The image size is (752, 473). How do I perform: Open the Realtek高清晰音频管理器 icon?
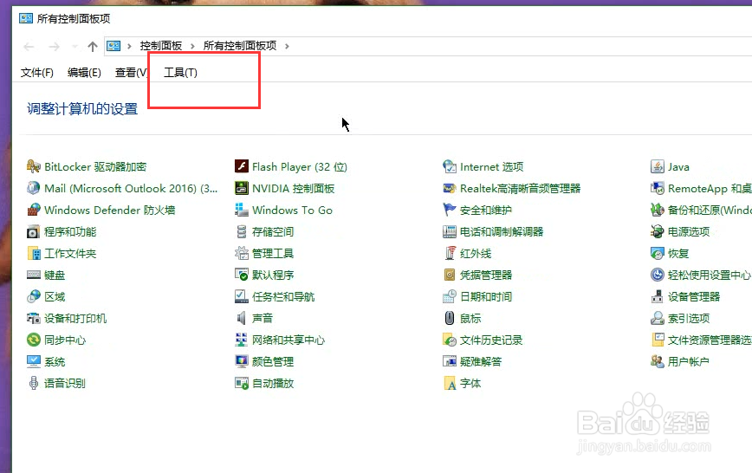point(450,188)
